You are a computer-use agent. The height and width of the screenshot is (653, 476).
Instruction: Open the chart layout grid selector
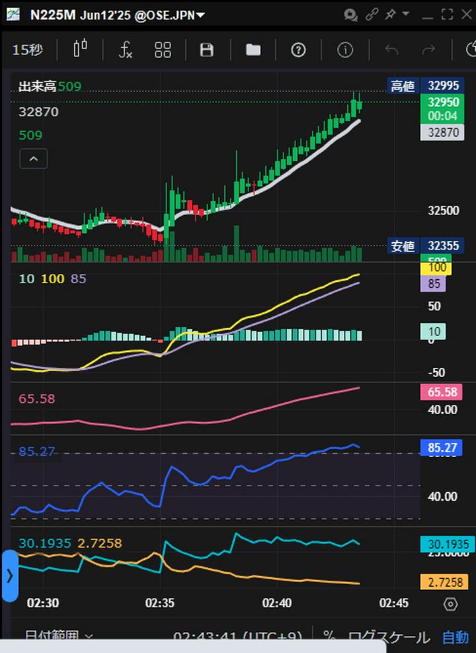pyautogui.click(x=163, y=50)
